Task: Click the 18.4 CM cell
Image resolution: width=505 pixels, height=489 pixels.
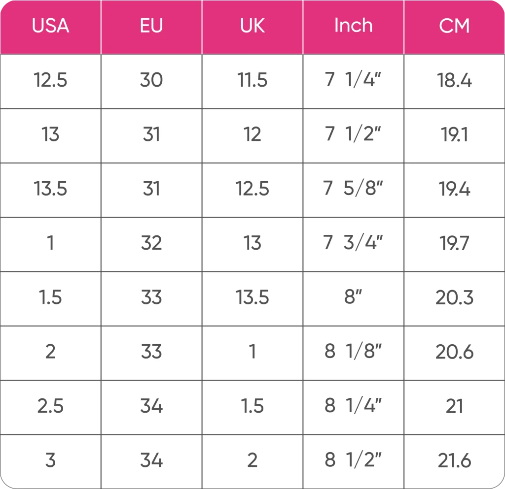Action: 454,80
